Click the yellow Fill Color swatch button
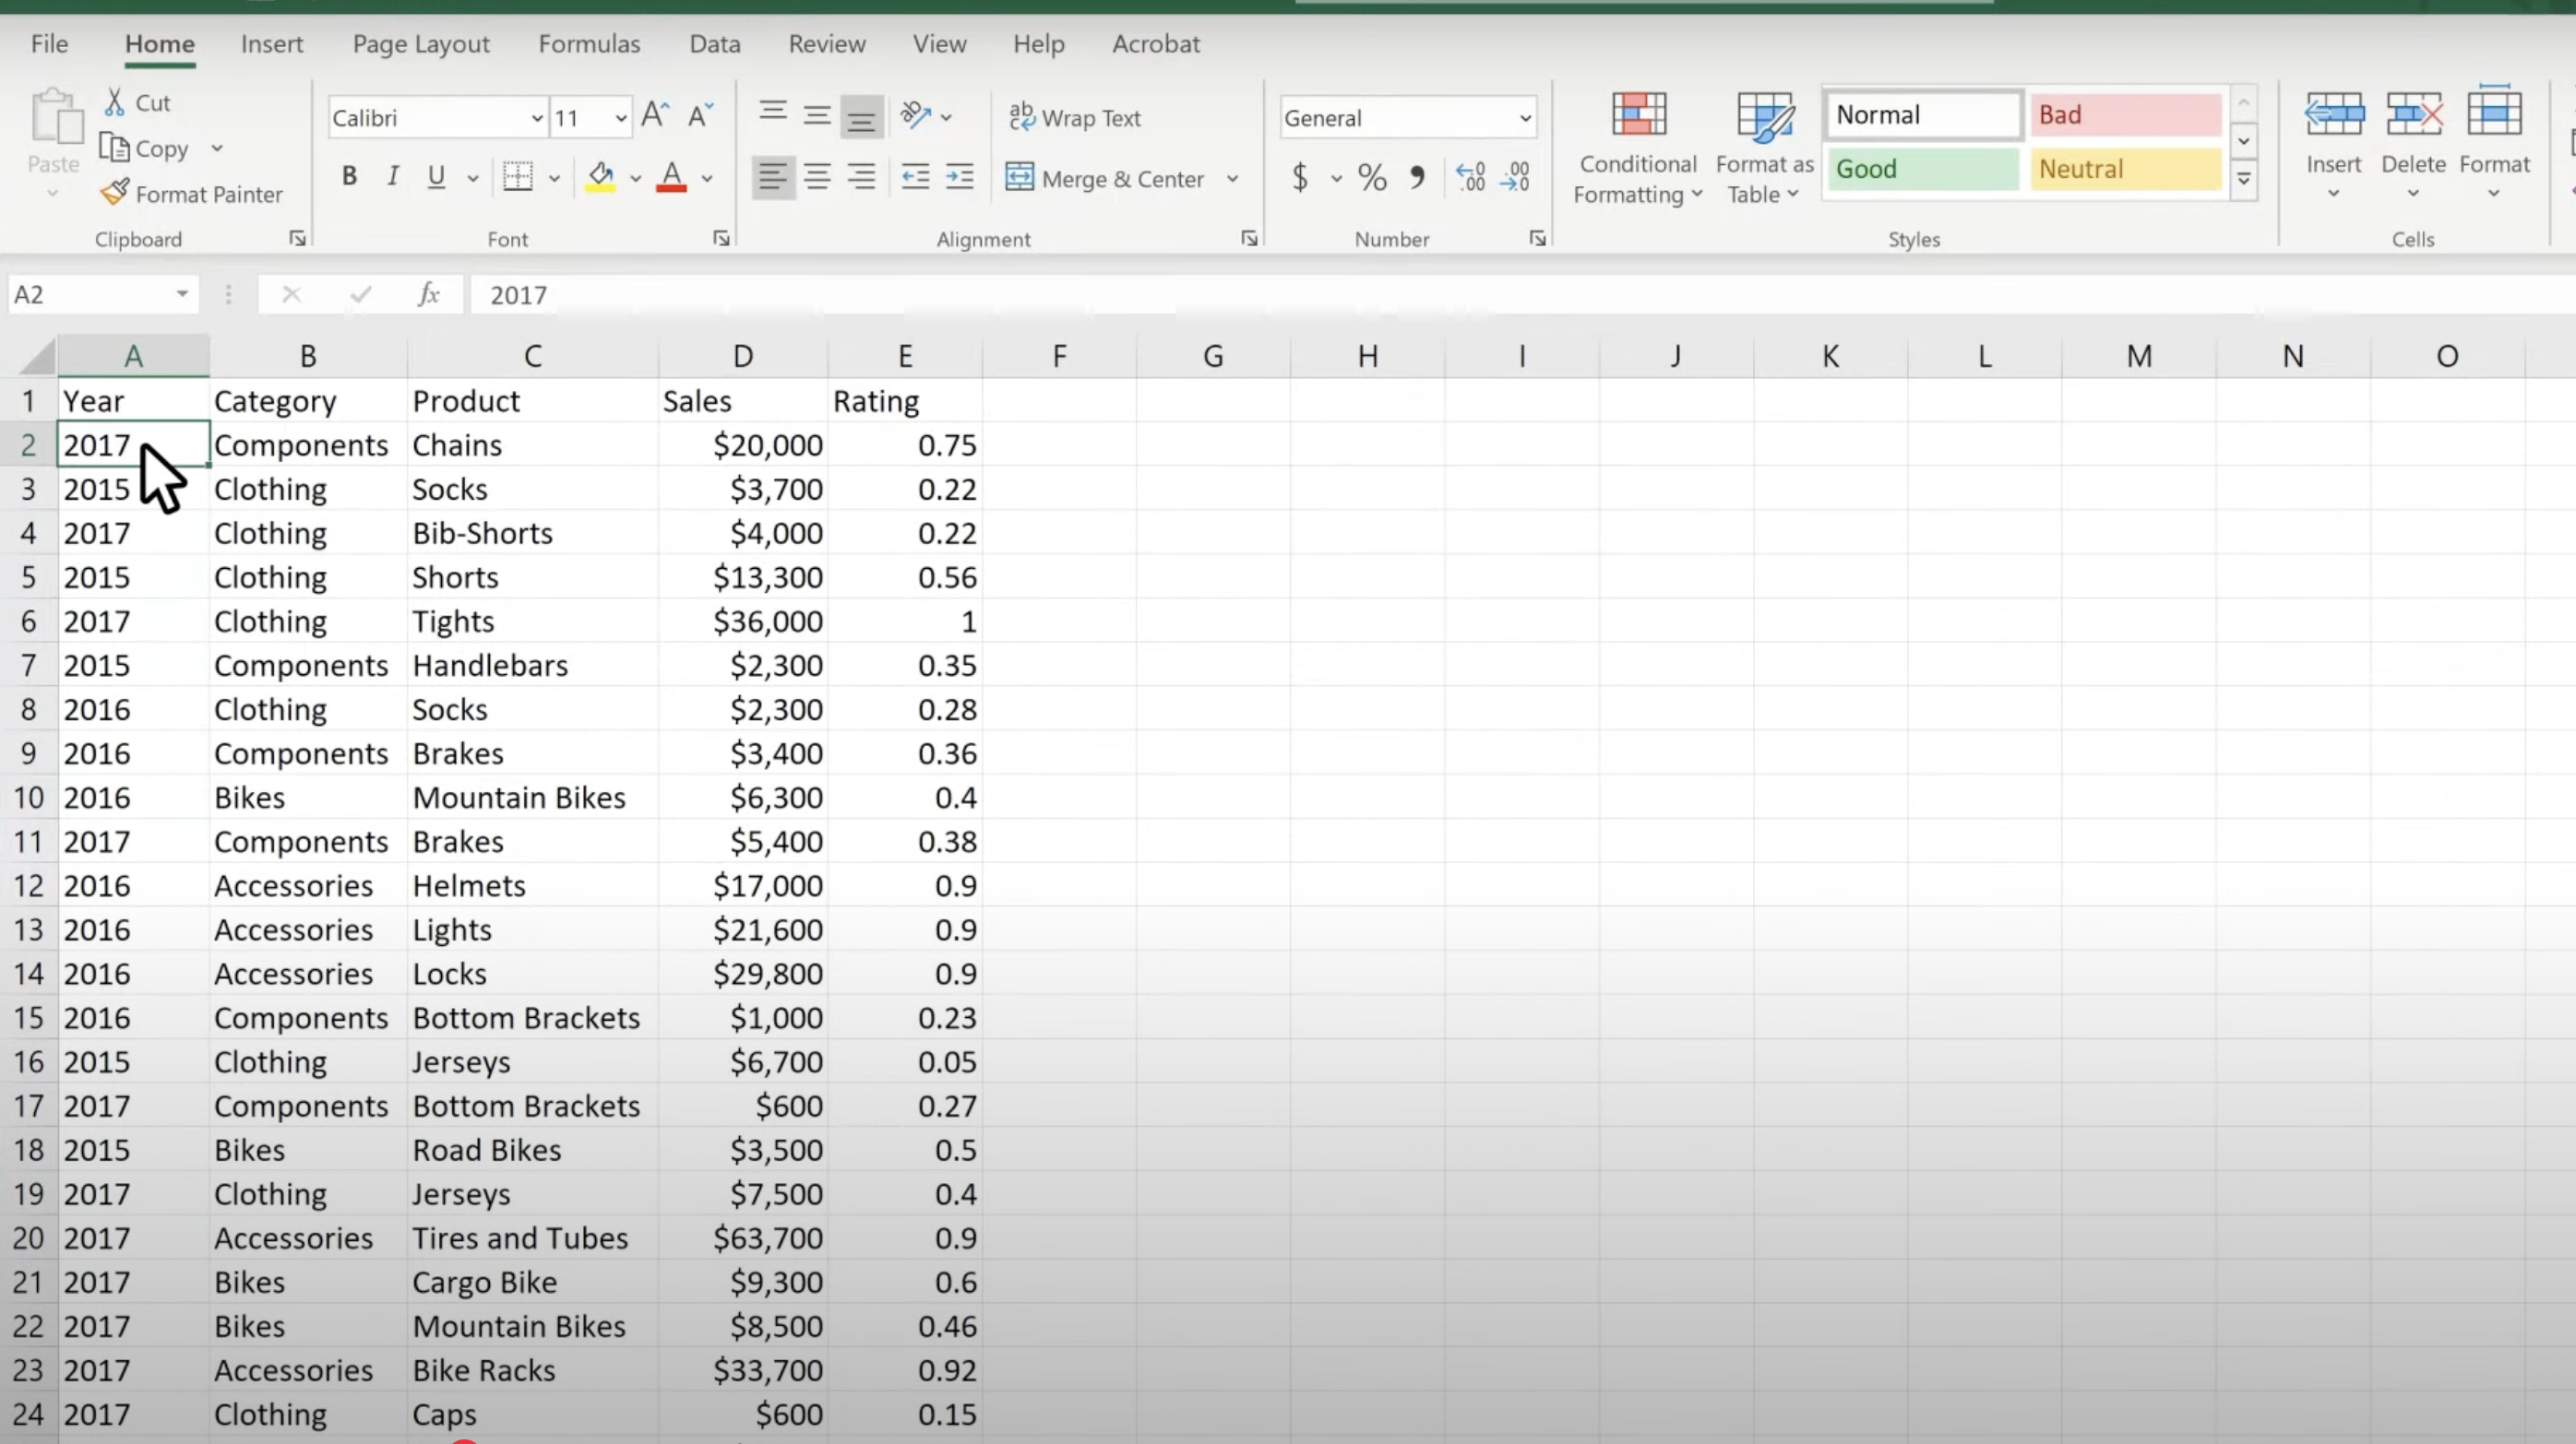The image size is (2576, 1444). tap(600, 177)
